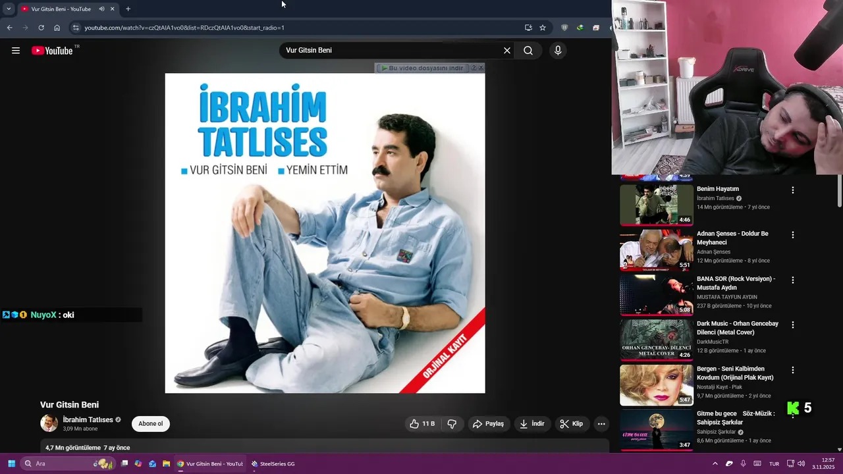
Task: Open a new Chrome tab
Action: (x=128, y=9)
